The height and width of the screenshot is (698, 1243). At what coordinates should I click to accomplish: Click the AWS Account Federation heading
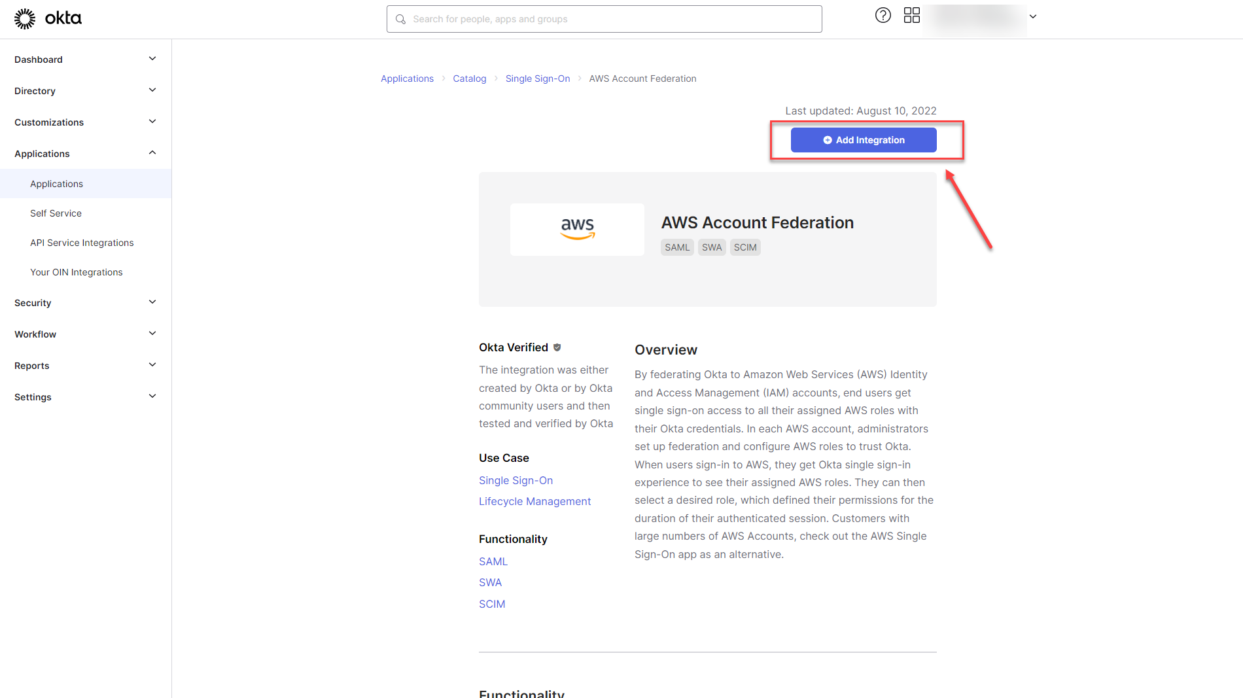pyautogui.click(x=758, y=222)
